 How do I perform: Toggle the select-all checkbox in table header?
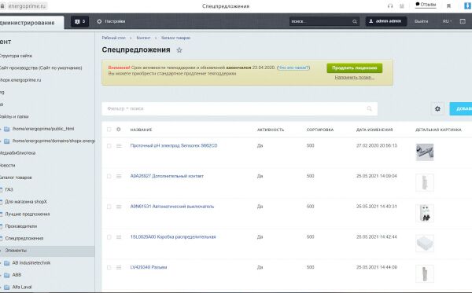(x=109, y=130)
